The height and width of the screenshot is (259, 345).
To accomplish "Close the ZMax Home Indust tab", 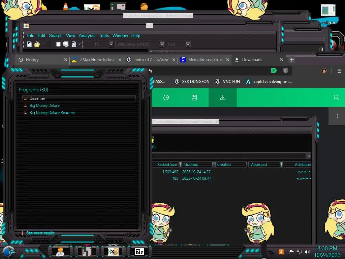I will click(x=120, y=60).
